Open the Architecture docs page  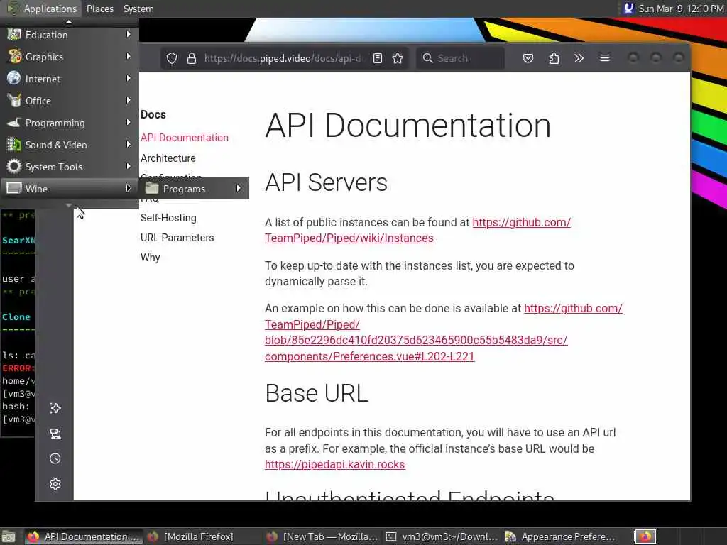pos(168,158)
